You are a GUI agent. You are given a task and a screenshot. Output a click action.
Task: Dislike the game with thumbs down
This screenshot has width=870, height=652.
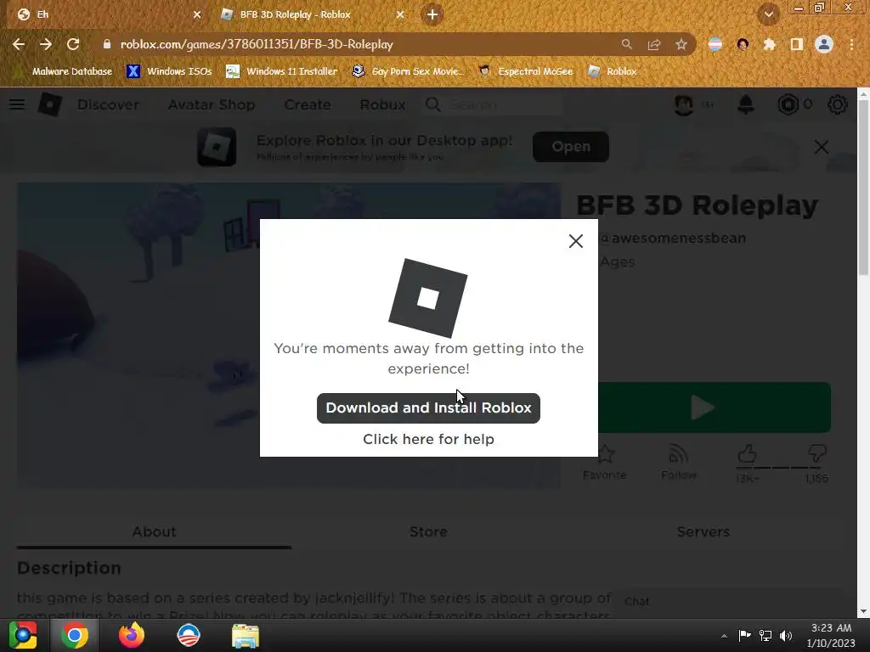pyautogui.click(x=817, y=453)
